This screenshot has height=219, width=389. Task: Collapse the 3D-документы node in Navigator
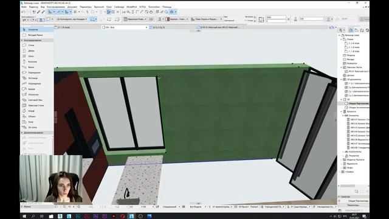[x=342, y=80]
